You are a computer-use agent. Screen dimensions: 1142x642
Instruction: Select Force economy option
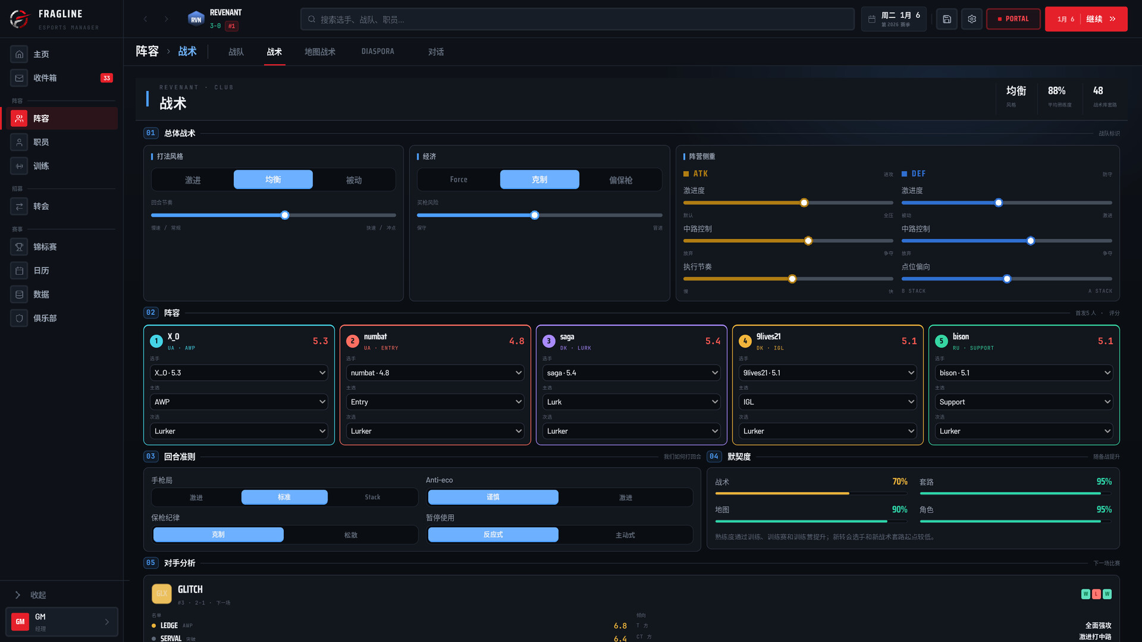(x=459, y=180)
